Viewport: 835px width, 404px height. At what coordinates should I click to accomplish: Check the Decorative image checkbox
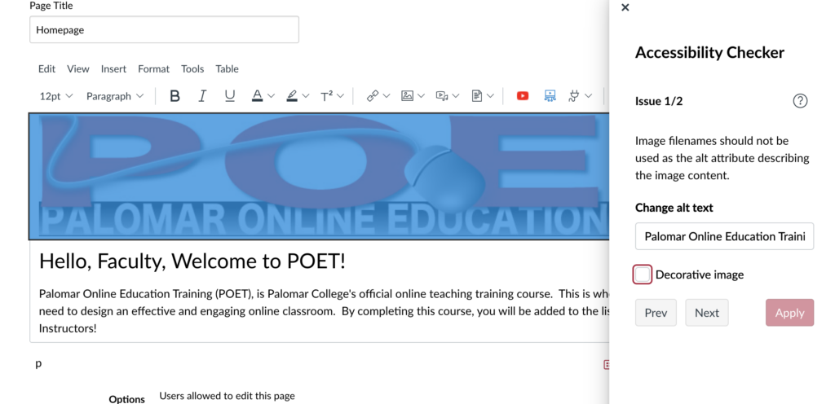[x=643, y=274]
